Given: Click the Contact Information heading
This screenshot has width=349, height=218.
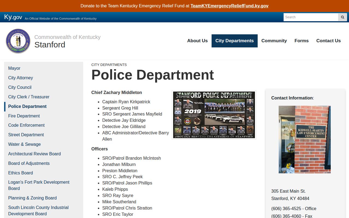Looking at the screenshot, I should (x=292, y=98).
